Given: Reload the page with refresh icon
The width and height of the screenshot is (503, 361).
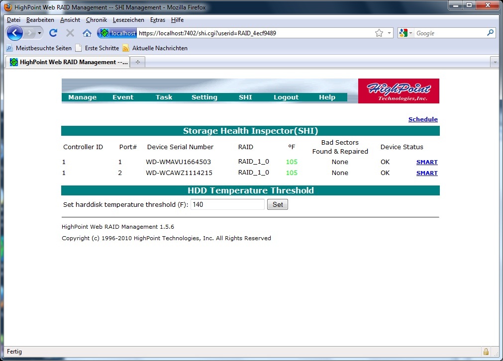Looking at the screenshot, I should [x=53, y=33].
